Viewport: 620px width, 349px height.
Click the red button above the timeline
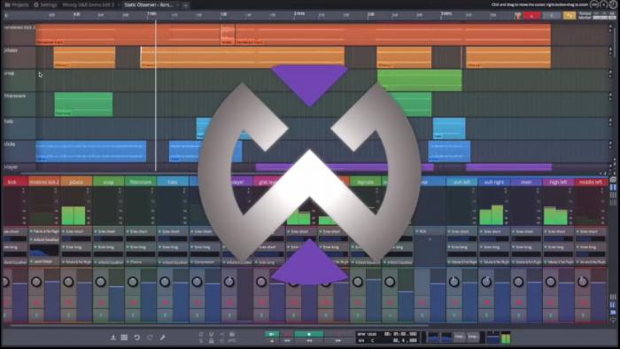coord(531,16)
